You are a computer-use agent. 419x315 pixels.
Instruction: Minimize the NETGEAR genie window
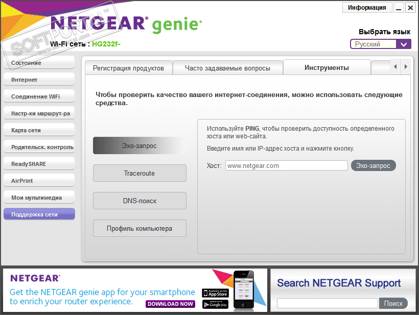[x=399, y=8]
